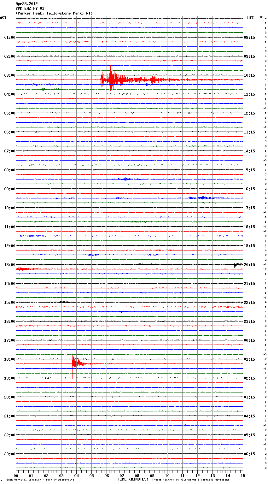
Task: Click the 18:00 MST time label
Action: pos(10,359)
